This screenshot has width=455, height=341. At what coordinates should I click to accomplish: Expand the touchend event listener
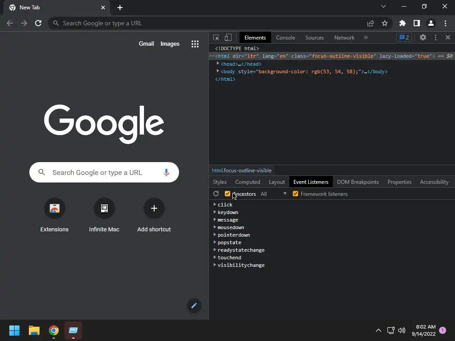tap(215, 257)
